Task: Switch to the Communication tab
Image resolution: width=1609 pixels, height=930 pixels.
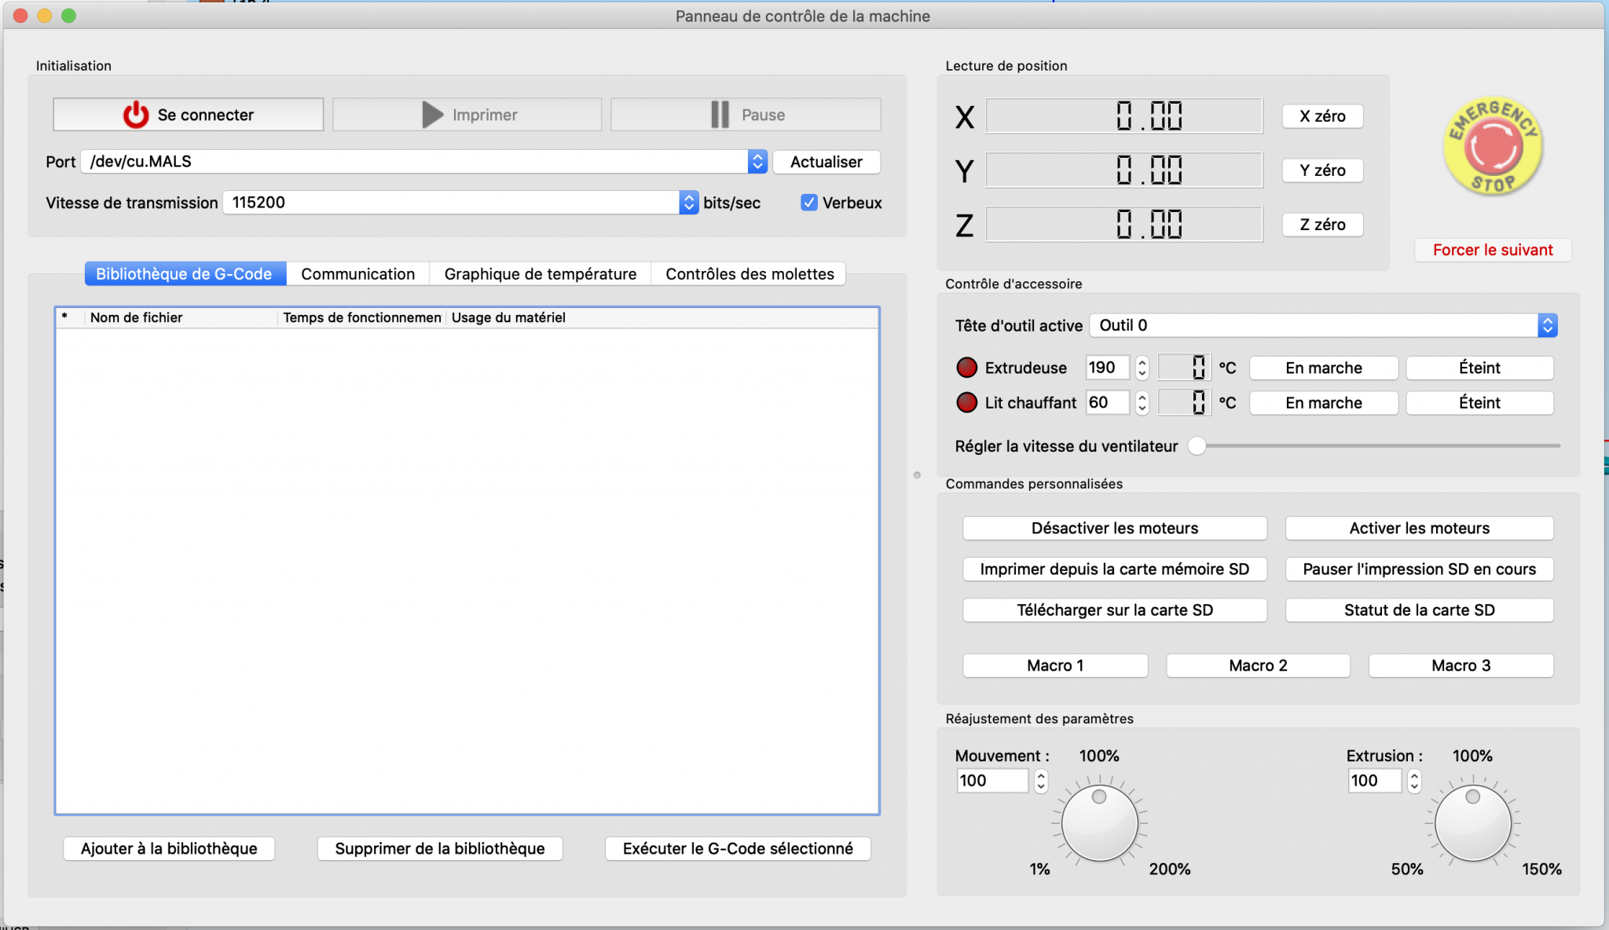Action: 357,274
